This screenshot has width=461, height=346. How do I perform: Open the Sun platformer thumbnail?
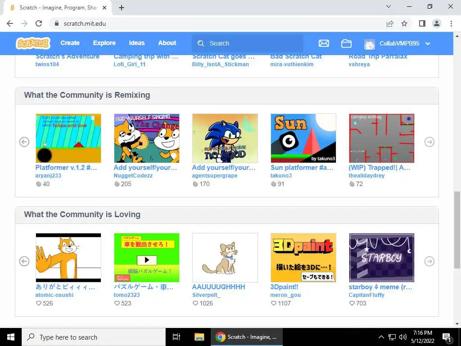[303, 138]
